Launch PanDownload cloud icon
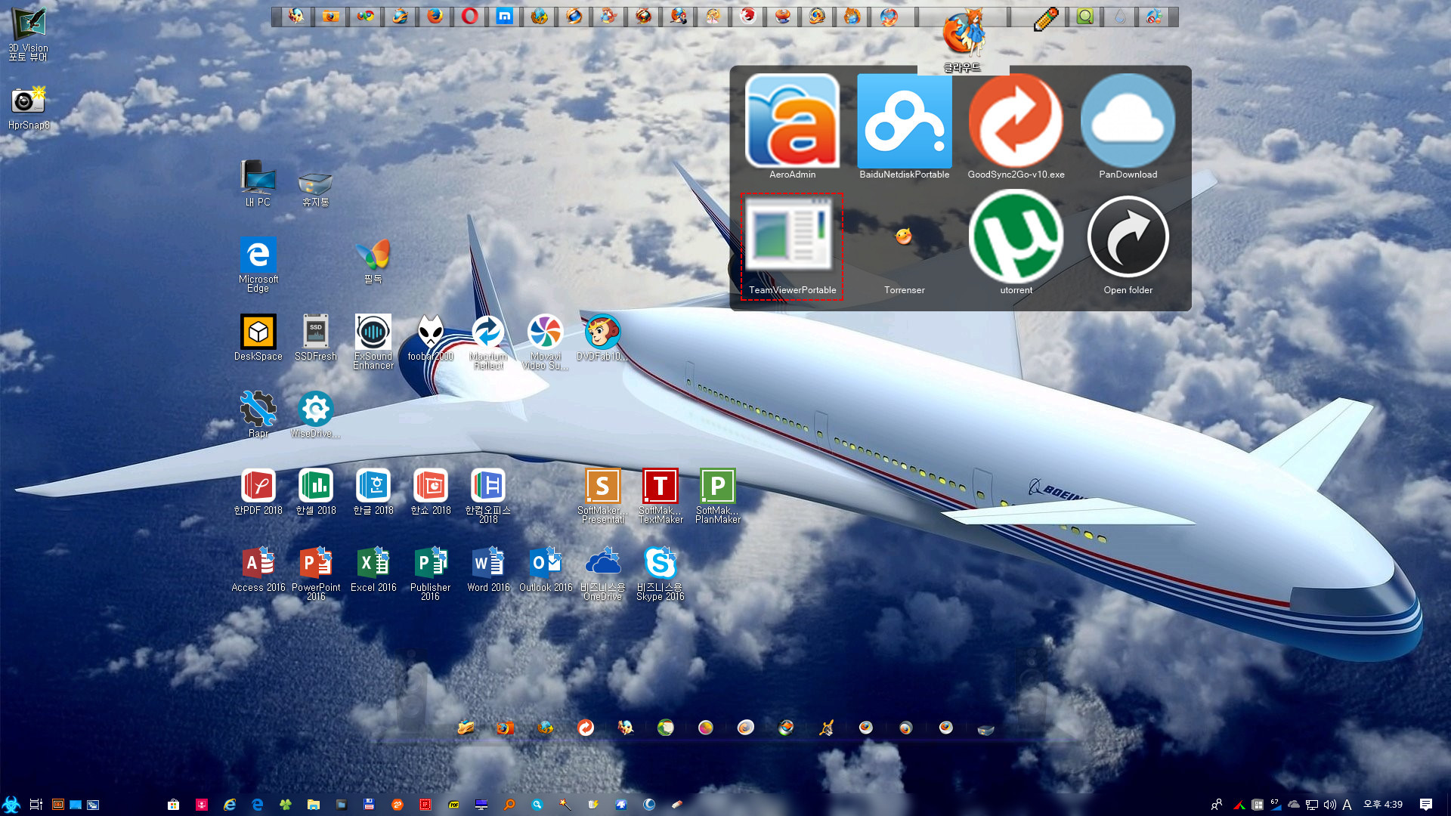The height and width of the screenshot is (816, 1451). click(1128, 126)
